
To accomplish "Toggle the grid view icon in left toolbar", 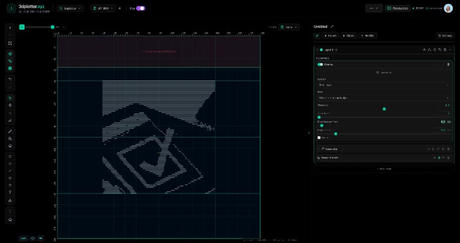I will click(x=10, y=68).
